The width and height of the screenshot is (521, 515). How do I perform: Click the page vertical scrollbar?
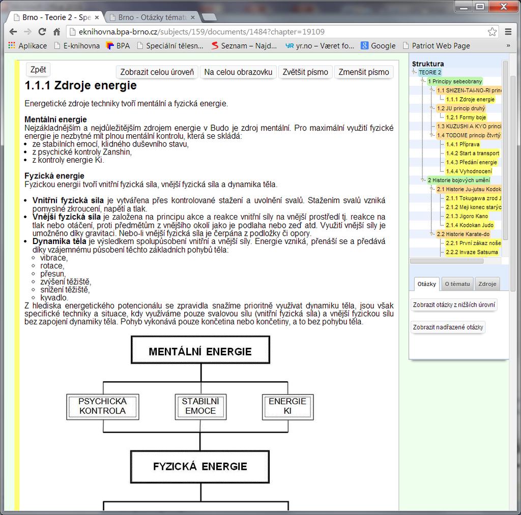pos(513,184)
